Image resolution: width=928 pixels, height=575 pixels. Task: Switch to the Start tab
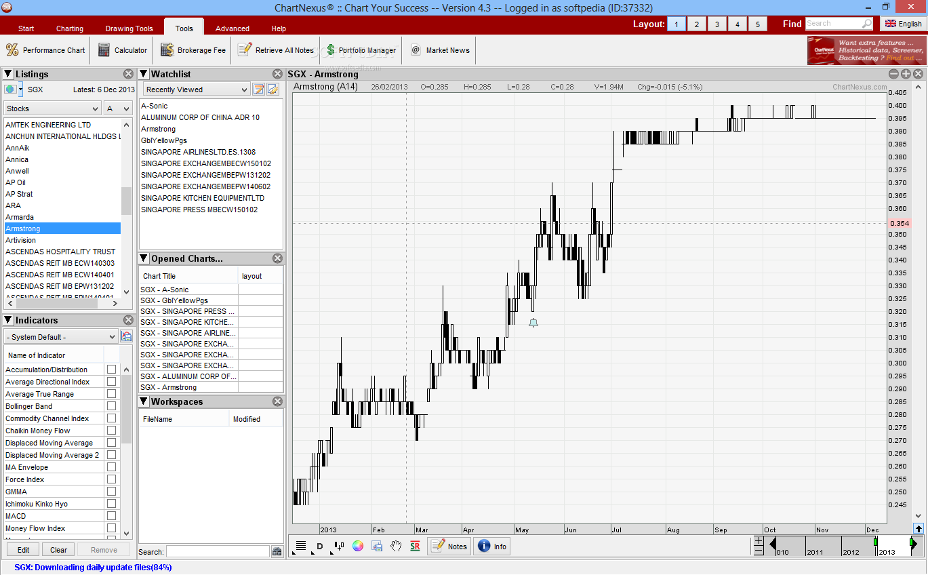(26, 28)
